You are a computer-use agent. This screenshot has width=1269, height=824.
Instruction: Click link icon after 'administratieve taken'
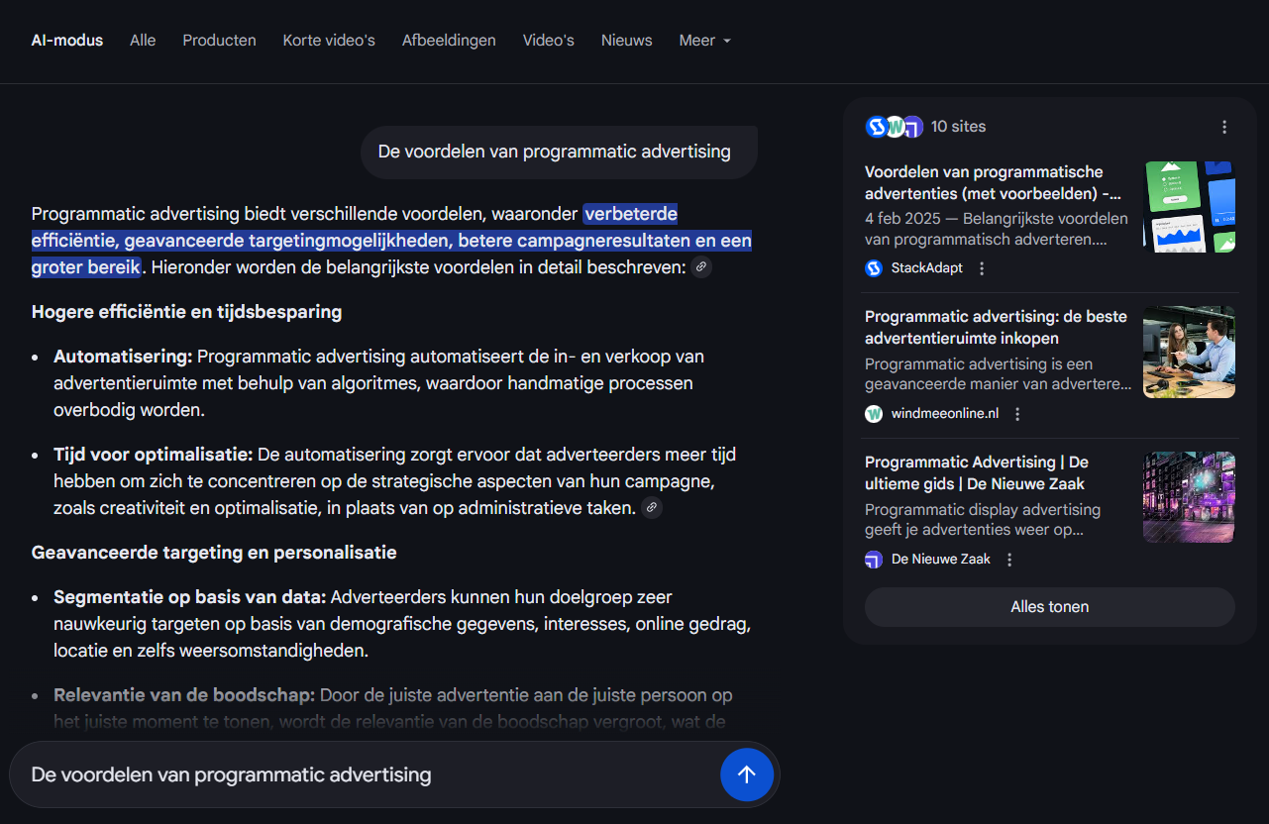(x=651, y=508)
